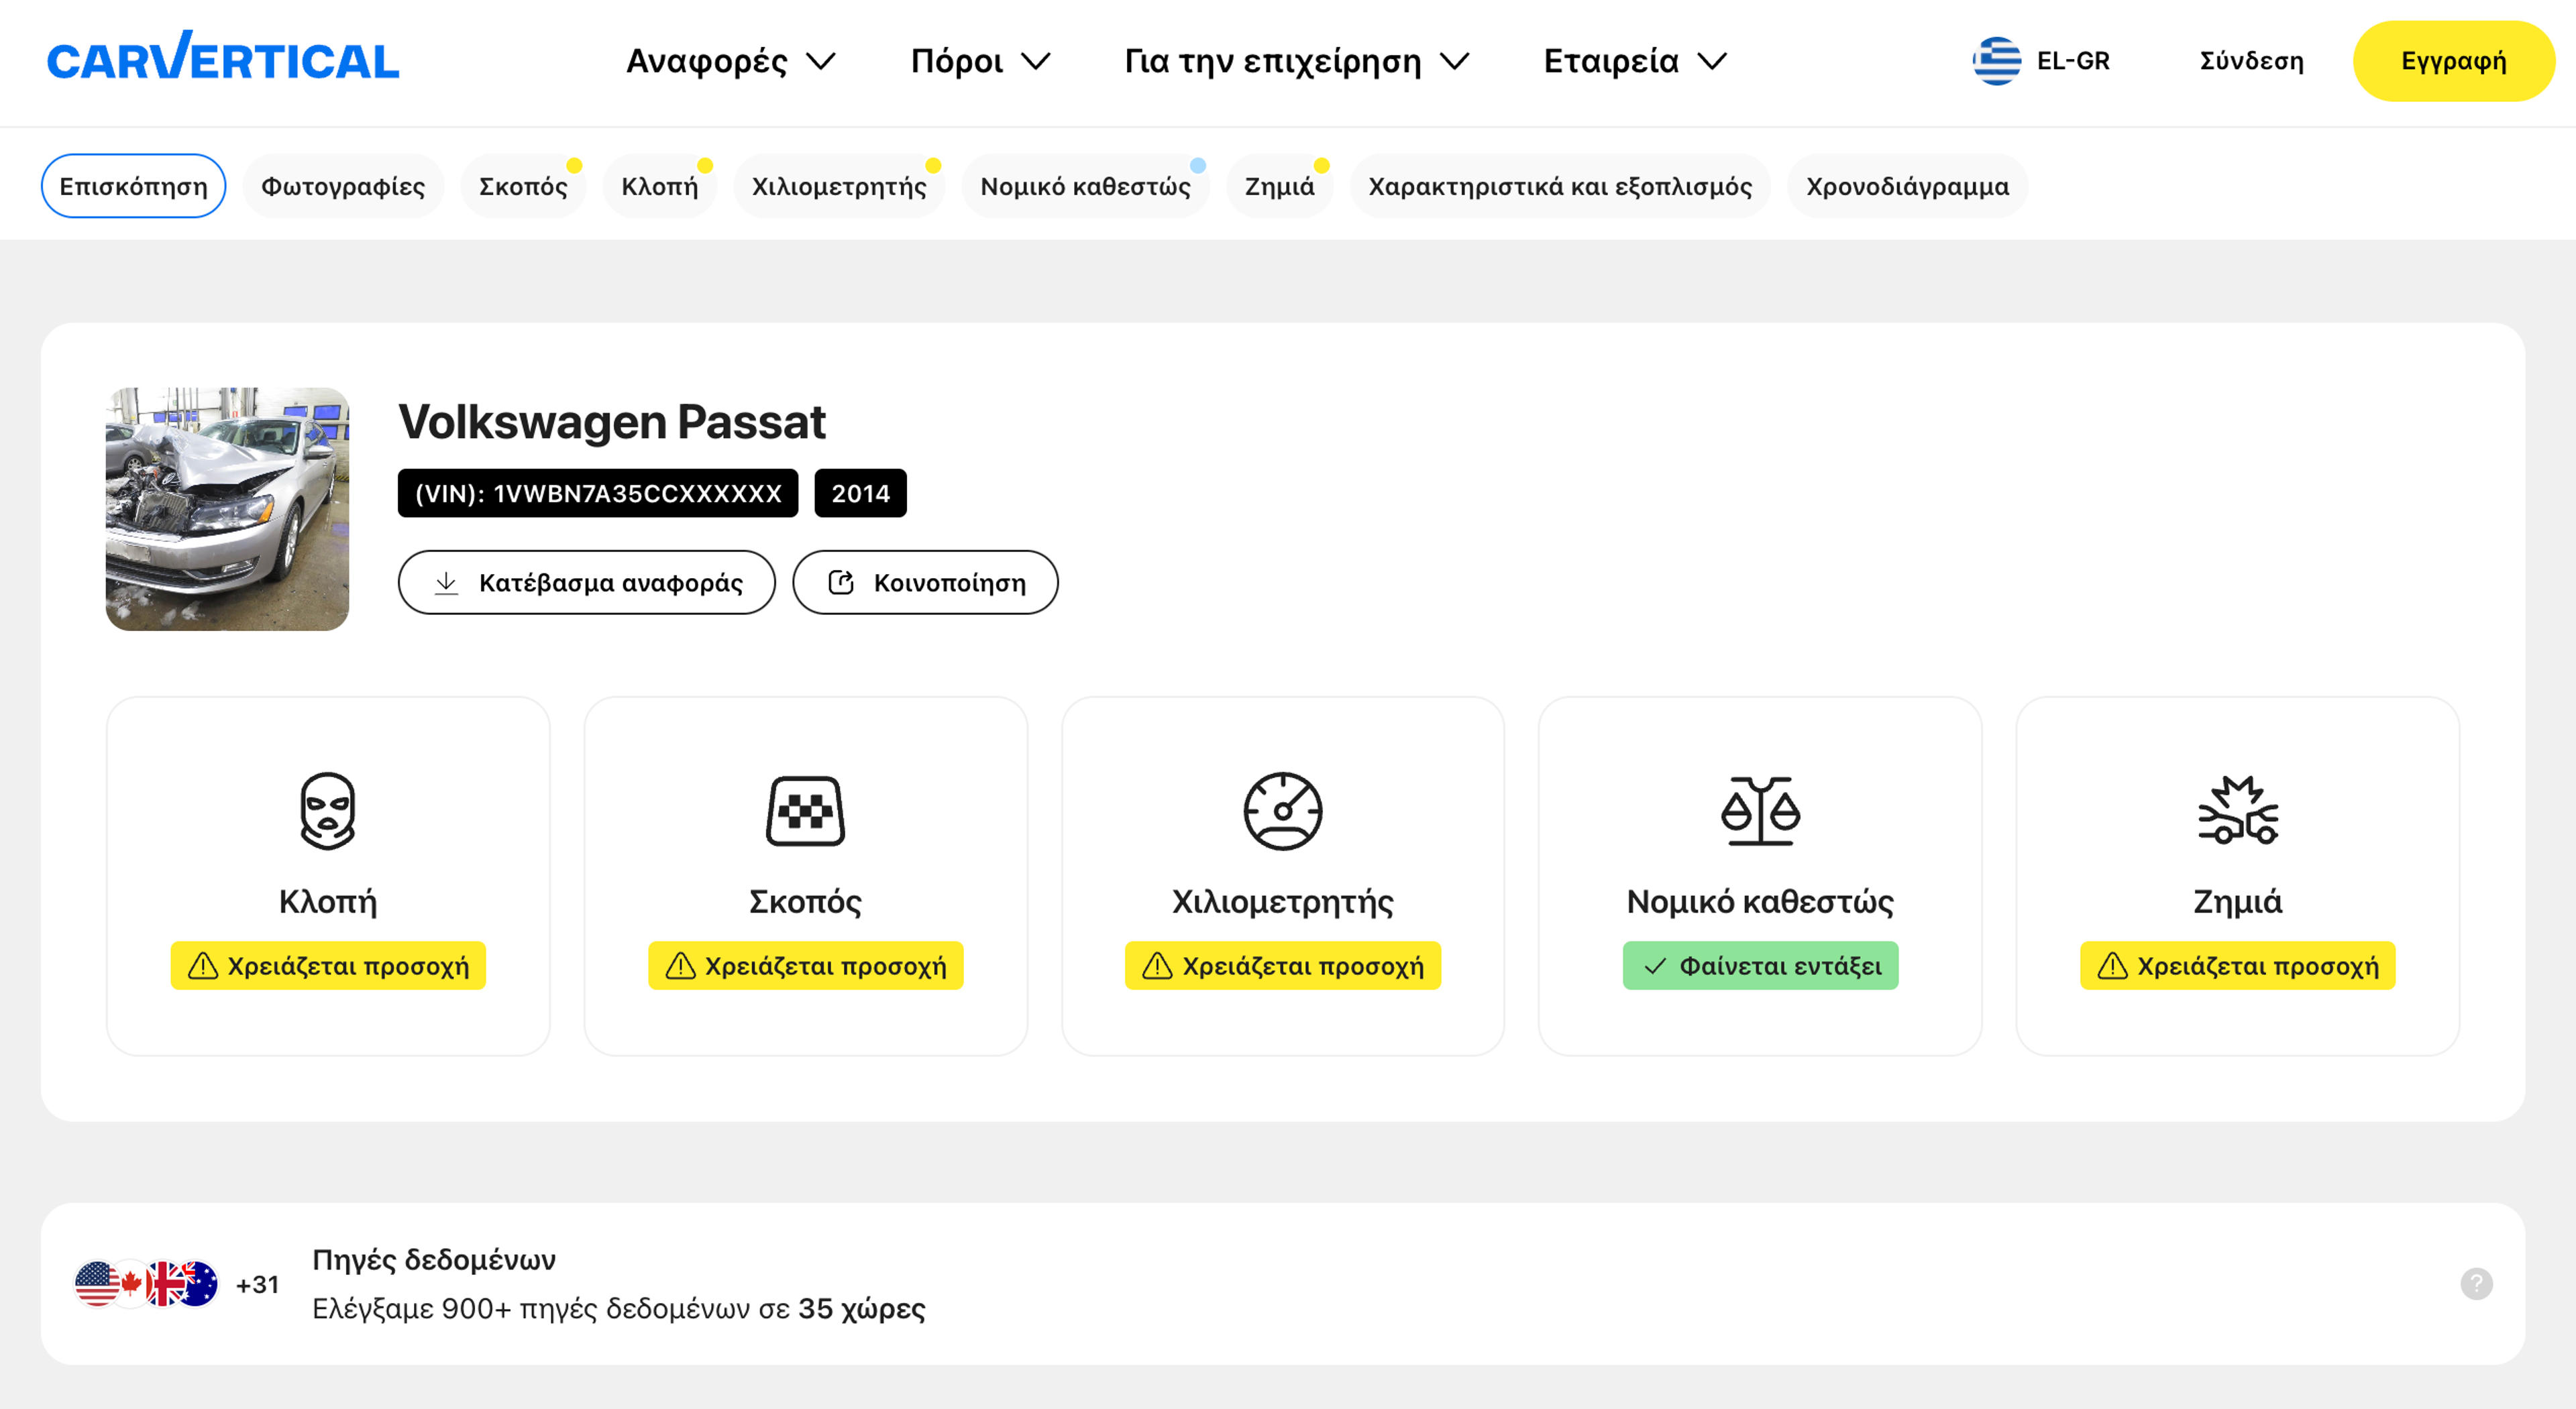Click the carVertical logo
Viewport: 2576px width, 1409px height.
pyautogui.click(x=223, y=58)
